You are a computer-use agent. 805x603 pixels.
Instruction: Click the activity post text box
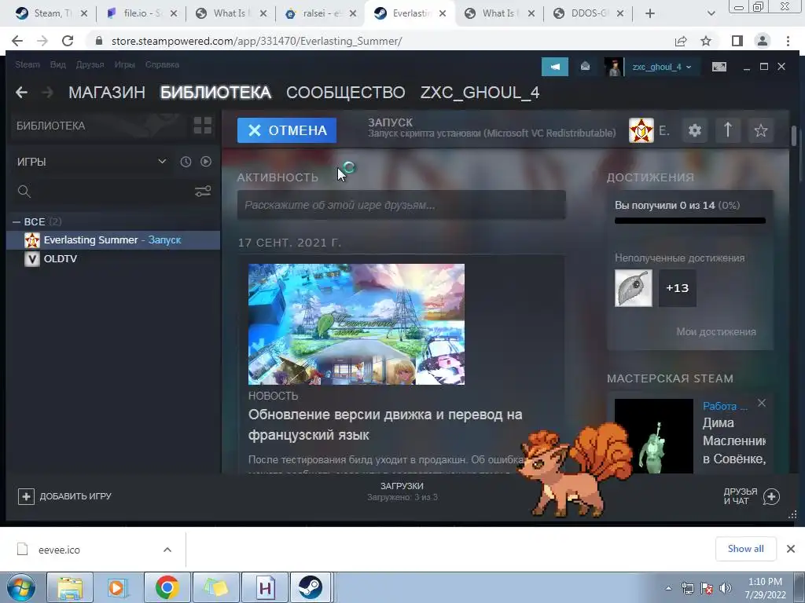(x=402, y=205)
